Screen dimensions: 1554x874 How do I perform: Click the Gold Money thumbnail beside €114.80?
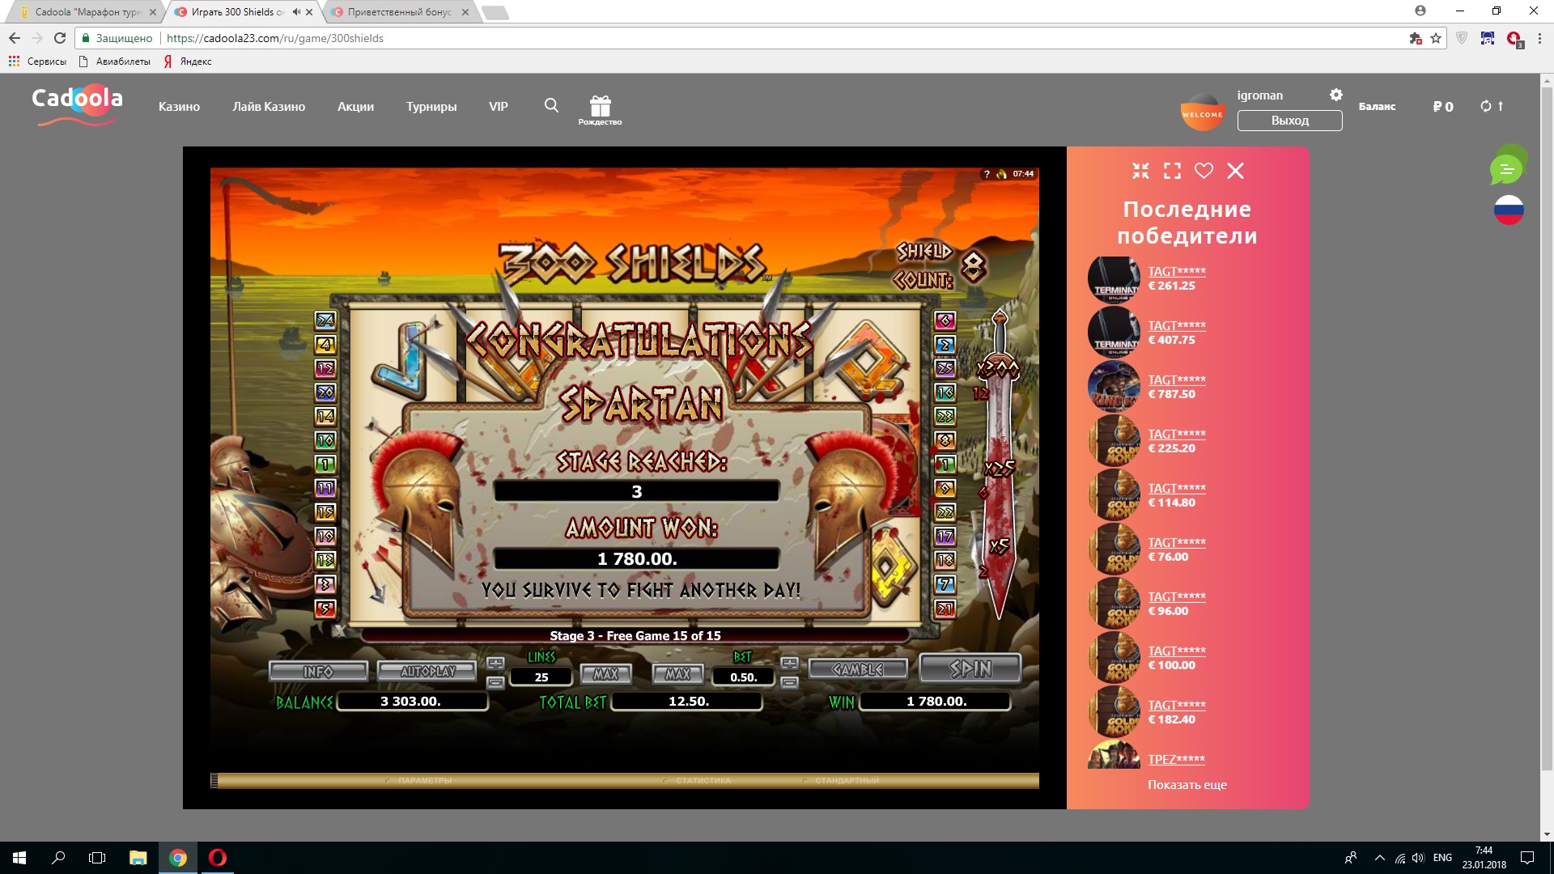[1114, 495]
